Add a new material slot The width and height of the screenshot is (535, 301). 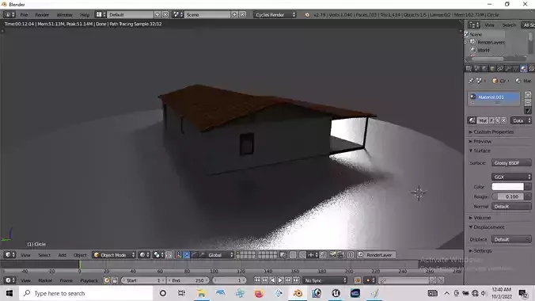[x=528, y=94]
